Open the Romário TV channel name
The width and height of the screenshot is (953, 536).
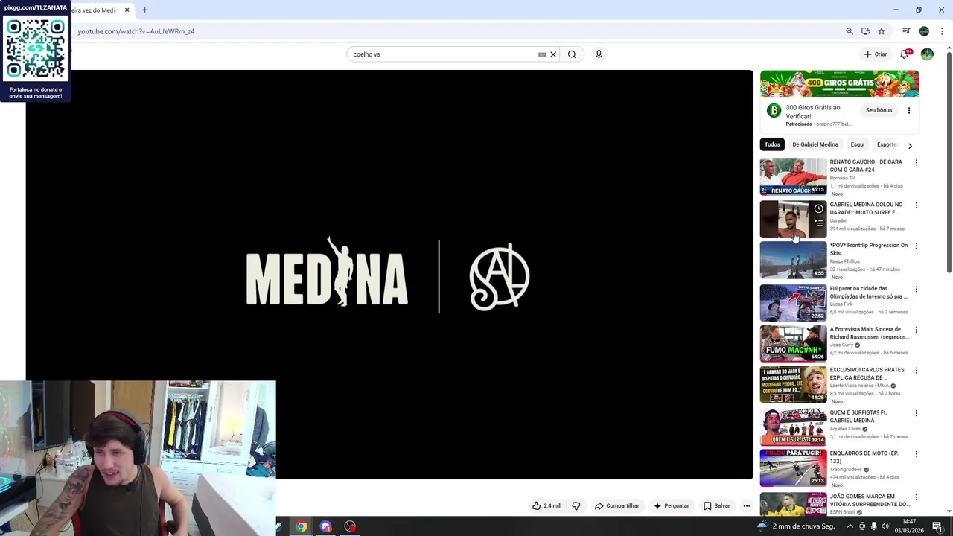[843, 178]
